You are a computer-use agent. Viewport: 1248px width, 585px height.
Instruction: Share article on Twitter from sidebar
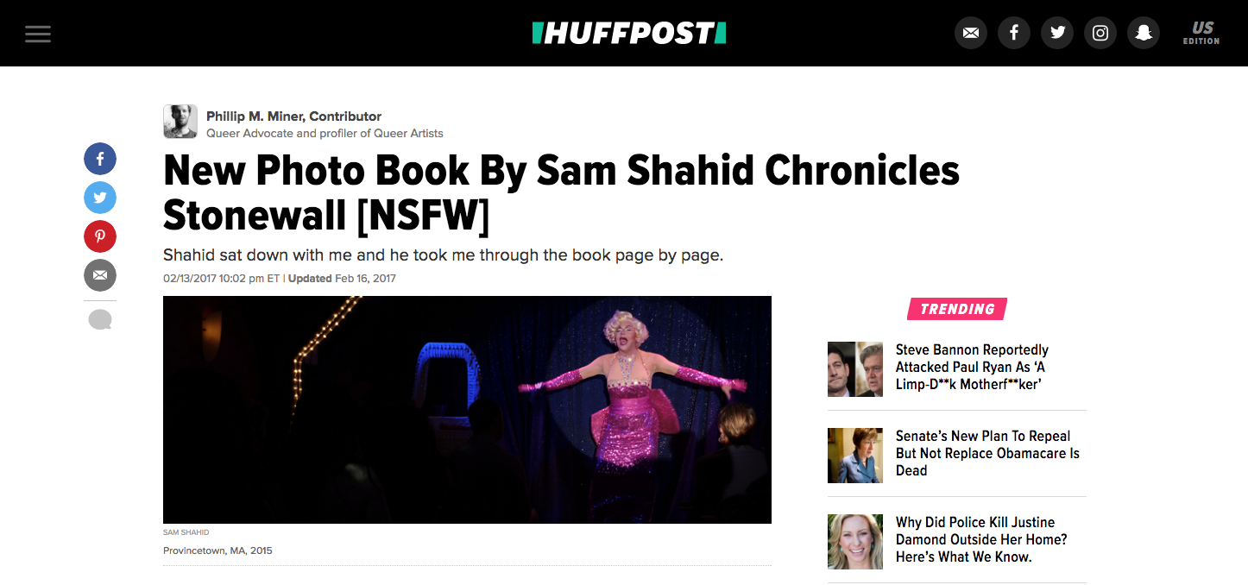click(x=100, y=198)
